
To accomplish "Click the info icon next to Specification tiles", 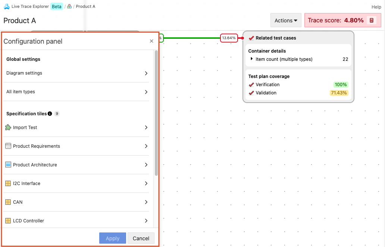I will coord(50,114).
